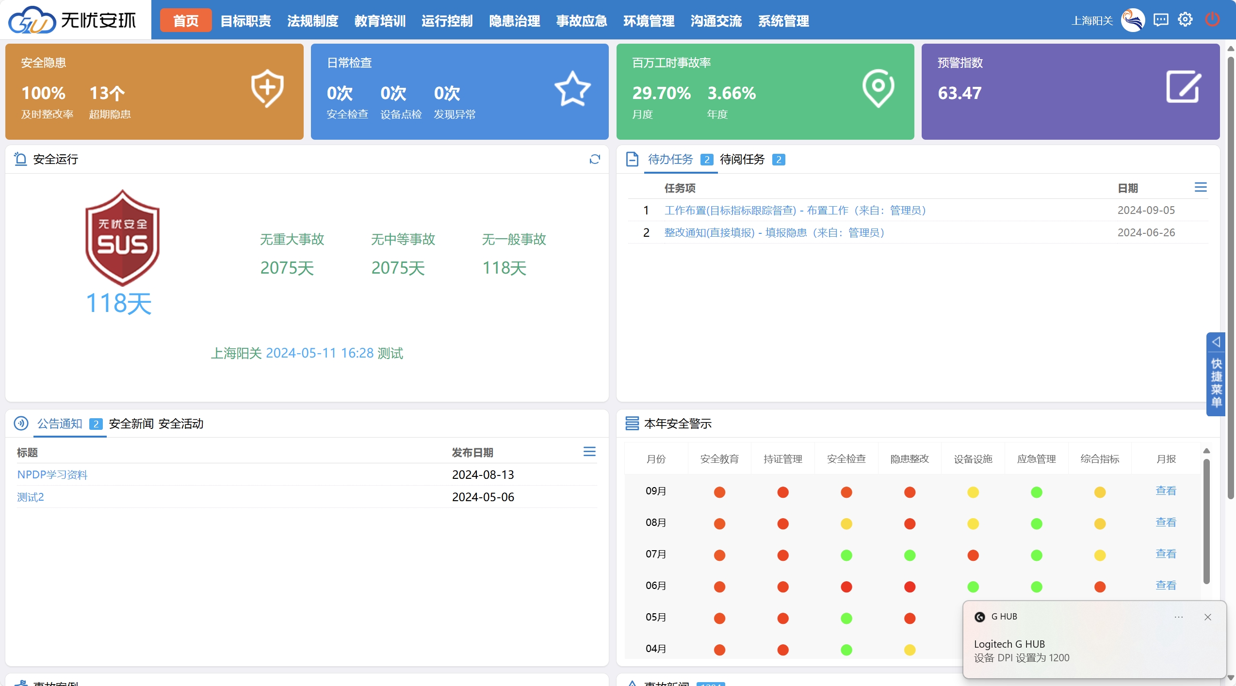Viewport: 1236px width, 686px height.
Task: Click the alarm bell icon beside 安全运行
Action: click(20, 159)
